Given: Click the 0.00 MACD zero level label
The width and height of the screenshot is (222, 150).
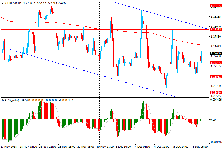Looking at the screenshot, I should 212,119.
